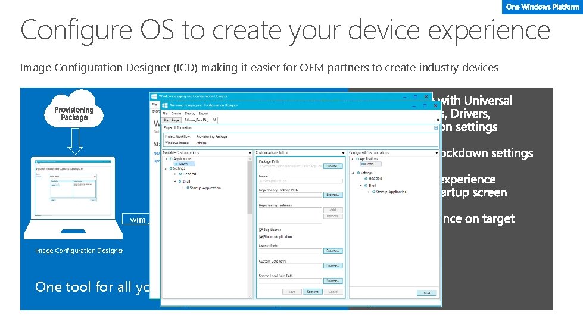
Task: Switch to the Start Page tab
Action: pos(172,120)
